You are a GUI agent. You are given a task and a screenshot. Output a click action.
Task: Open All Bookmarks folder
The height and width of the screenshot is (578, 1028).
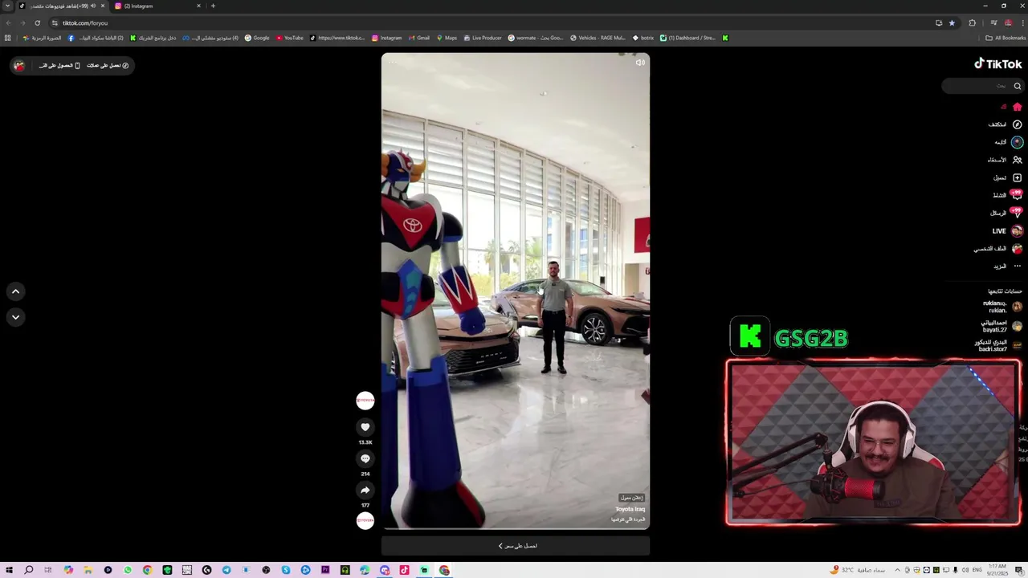[x=1006, y=38]
